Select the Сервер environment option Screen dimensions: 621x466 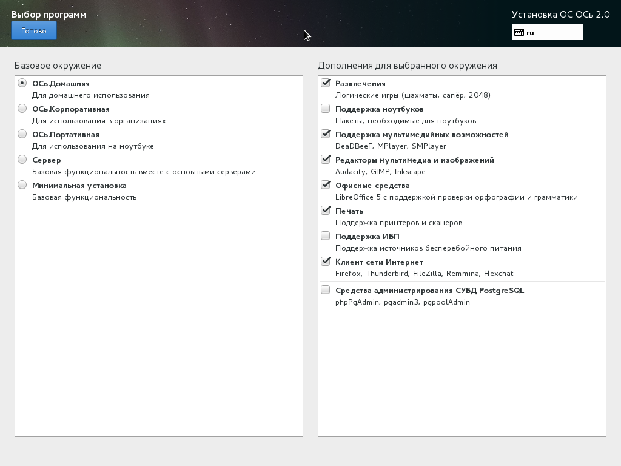[x=22, y=160]
